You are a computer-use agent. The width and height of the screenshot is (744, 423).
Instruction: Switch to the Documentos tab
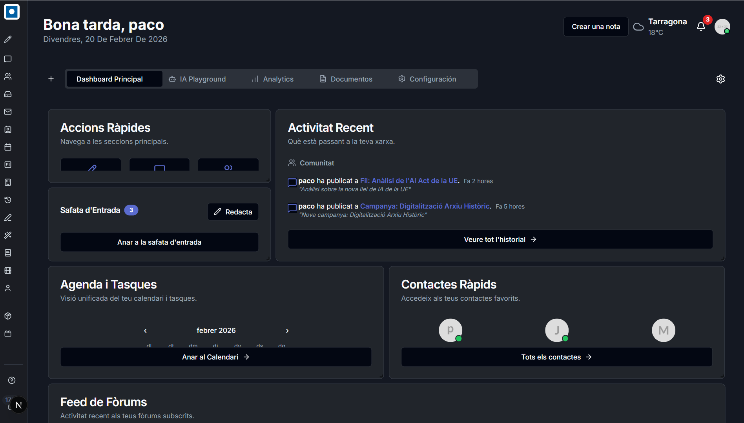tap(346, 79)
